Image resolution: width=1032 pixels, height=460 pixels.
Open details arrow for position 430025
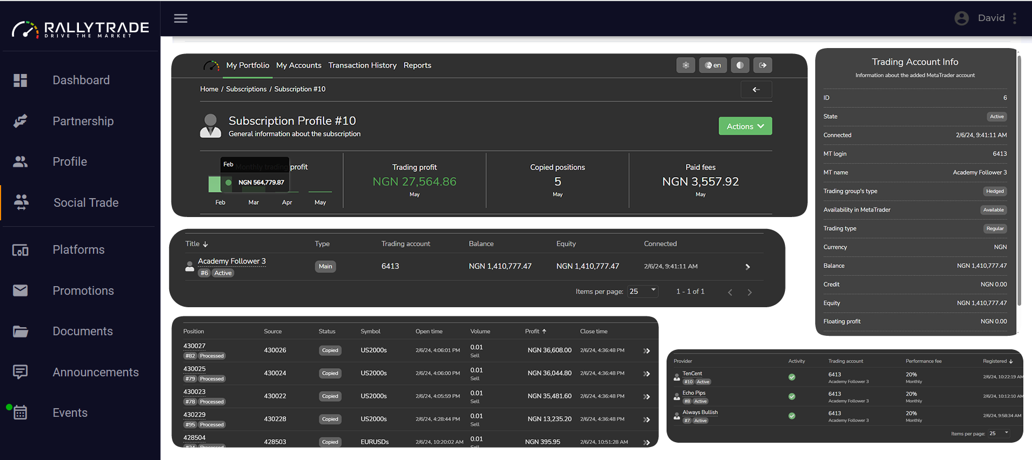(x=647, y=374)
